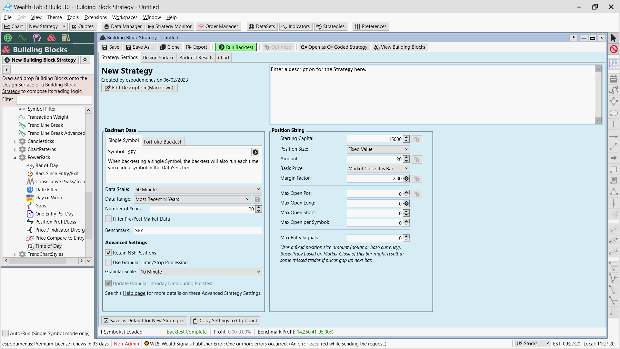Increase the Number of Years value
Viewport: 620px width, 349px height.
pyautogui.click(x=259, y=207)
